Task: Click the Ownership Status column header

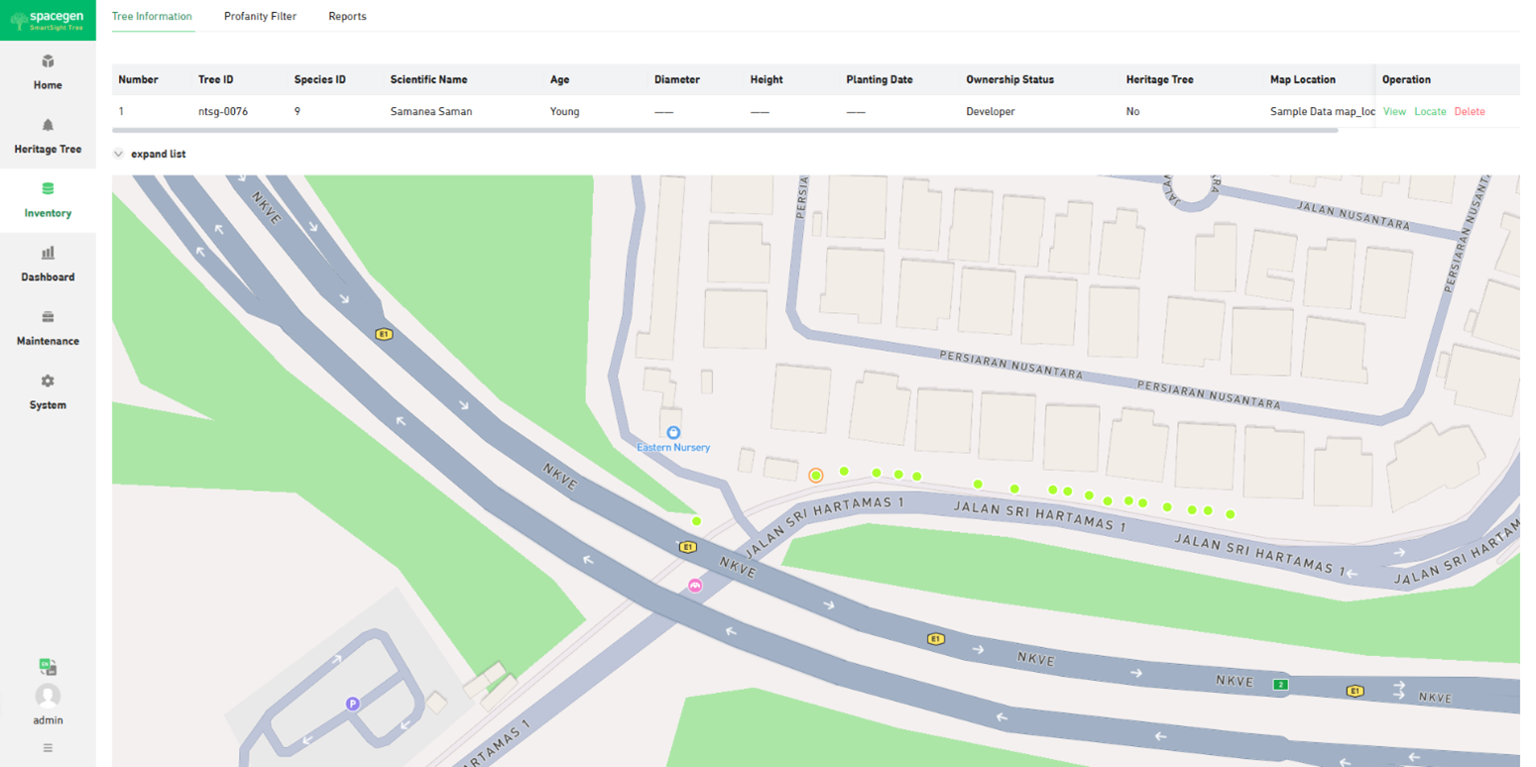Action: [1009, 79]
